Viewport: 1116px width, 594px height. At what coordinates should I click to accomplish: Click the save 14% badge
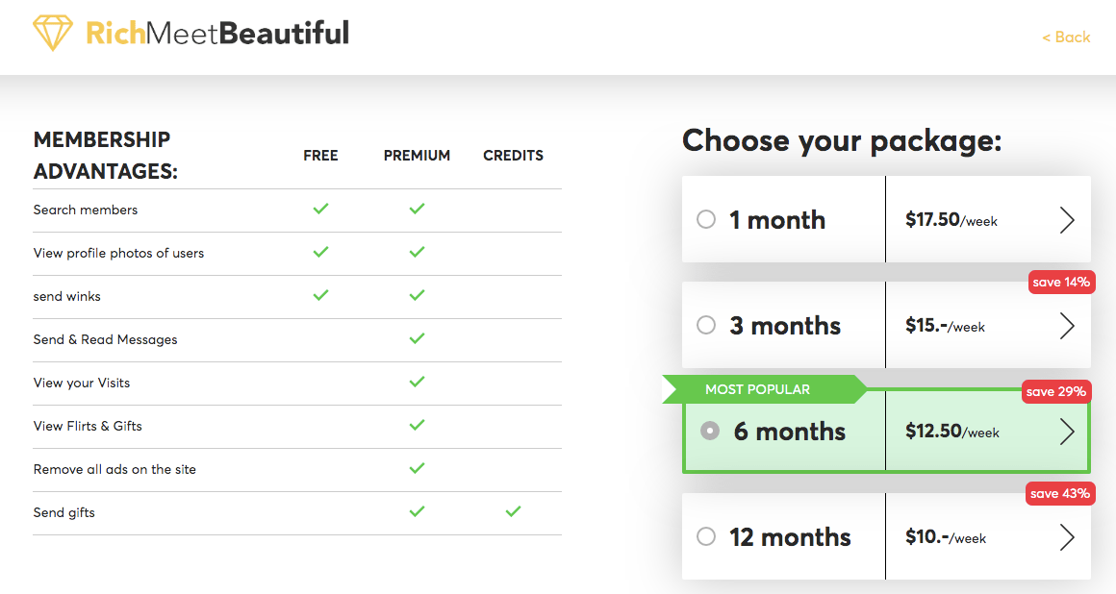pos(1060,282)
